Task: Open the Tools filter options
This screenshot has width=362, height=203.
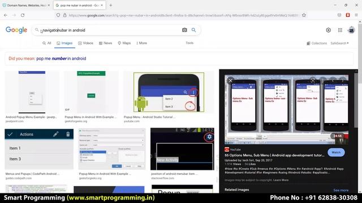Action: tap(189, 43)
